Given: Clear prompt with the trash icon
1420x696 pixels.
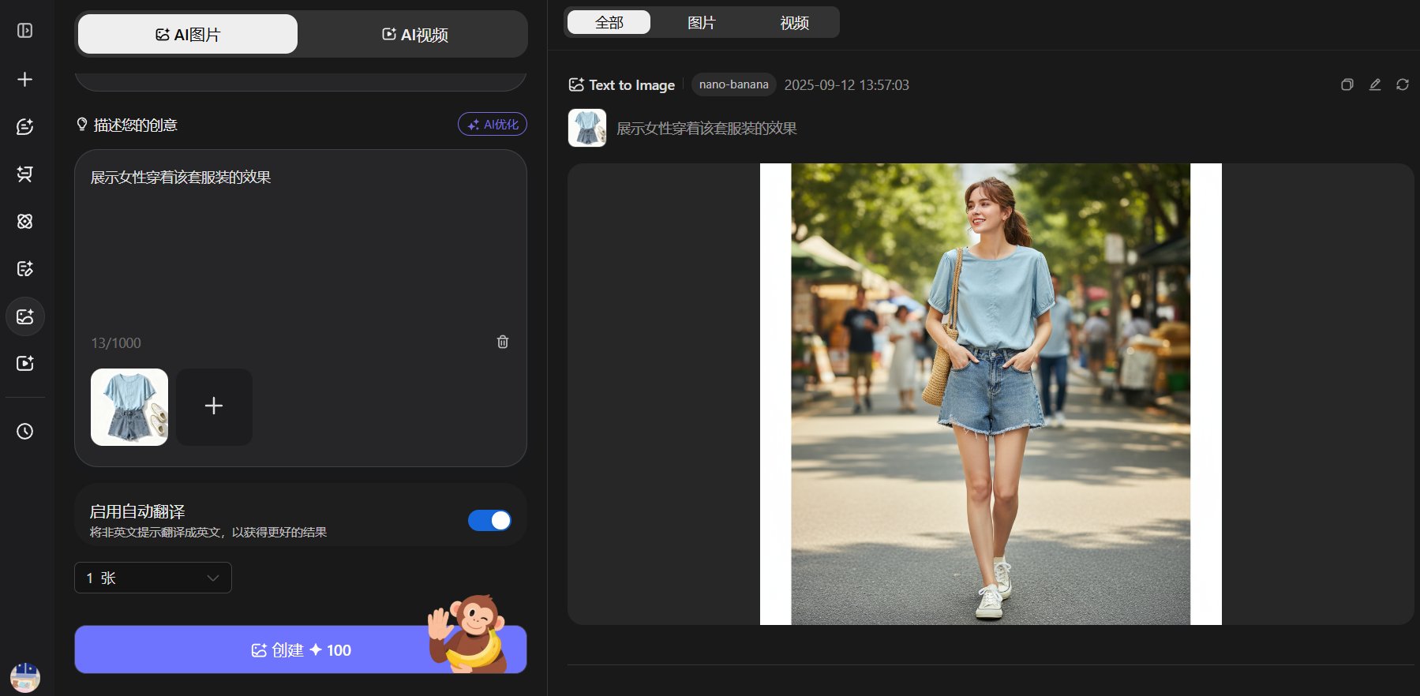Looking at the screenshot, I should pos(503,342).
